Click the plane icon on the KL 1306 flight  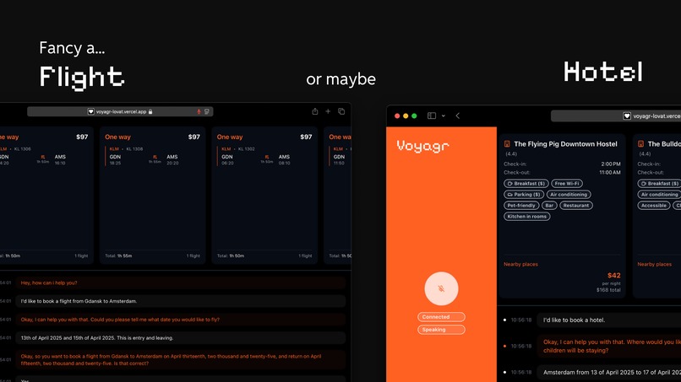pyautogui.click(x=42, y=157)
